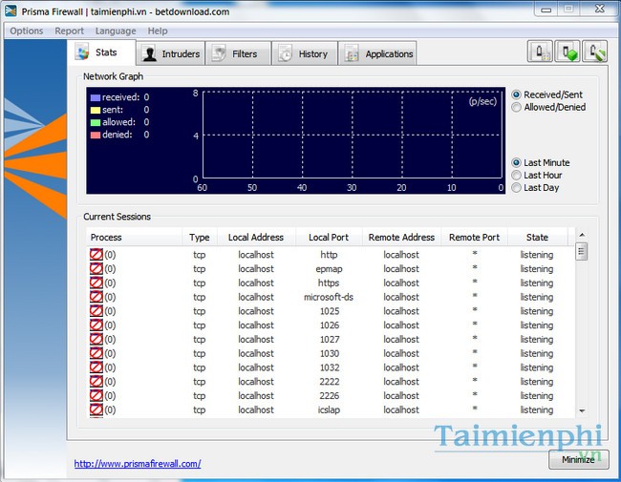Open the Options menu

[x=27, y=31]
